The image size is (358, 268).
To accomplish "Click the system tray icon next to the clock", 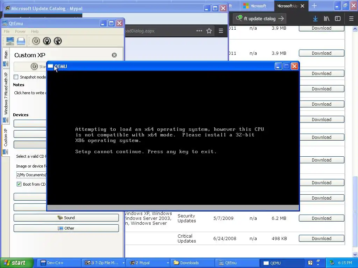I will [x=332, y=263].
